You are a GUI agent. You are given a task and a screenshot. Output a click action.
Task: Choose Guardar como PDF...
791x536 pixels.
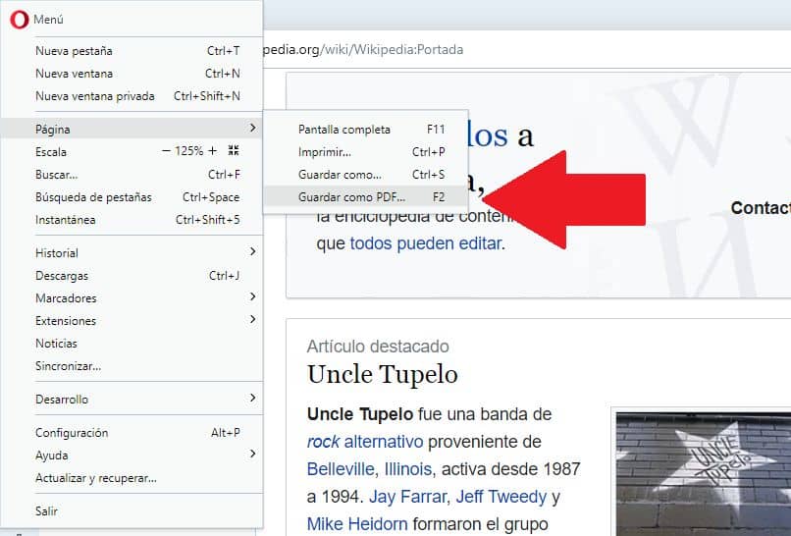(366, 197)
